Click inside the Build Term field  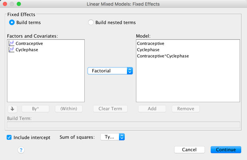pos(123,125)
